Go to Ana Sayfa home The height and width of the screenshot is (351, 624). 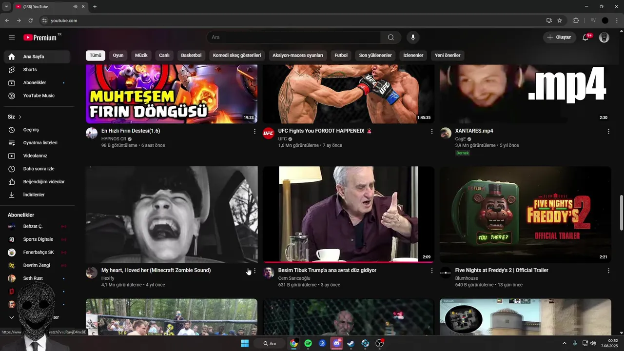(x=37, y=57)
